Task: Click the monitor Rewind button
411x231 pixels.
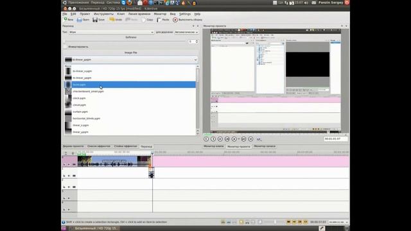Action: tap(220, 139)
